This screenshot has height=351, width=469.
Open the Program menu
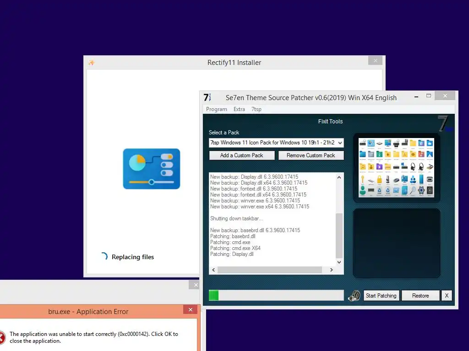[217, 109]
